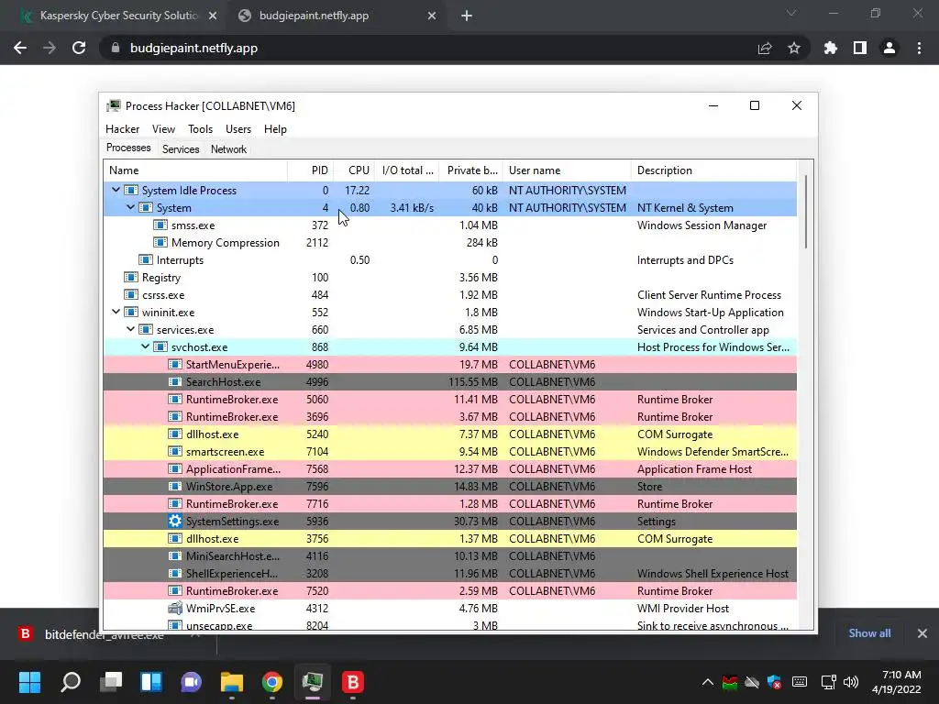Click the SearchHost.exe process icon
Screen dimensions: 939x704
(x=175, y=381)
